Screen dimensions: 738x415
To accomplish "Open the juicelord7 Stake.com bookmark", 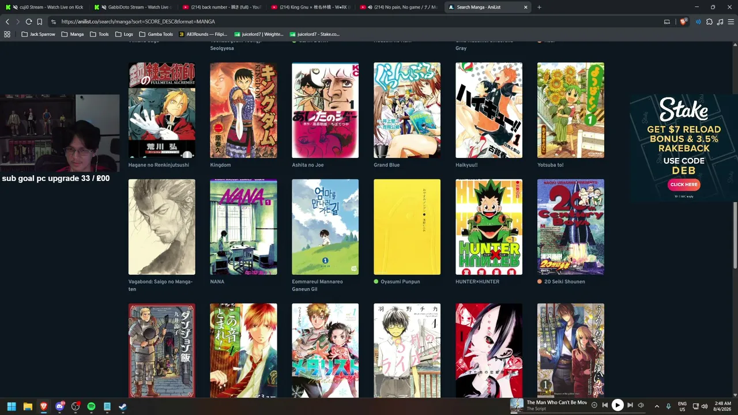I will click(x=314, y=34).
